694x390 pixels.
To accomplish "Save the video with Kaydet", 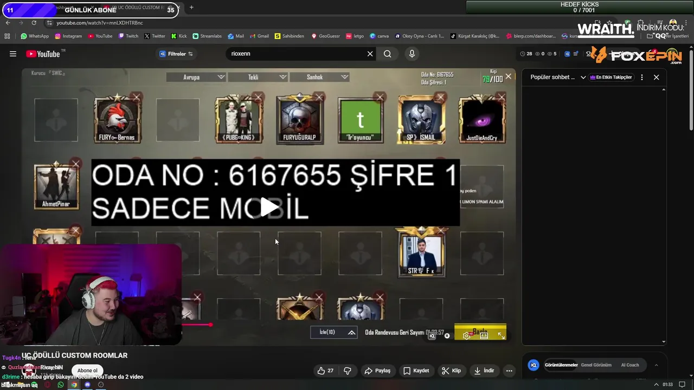I will 416,370.
